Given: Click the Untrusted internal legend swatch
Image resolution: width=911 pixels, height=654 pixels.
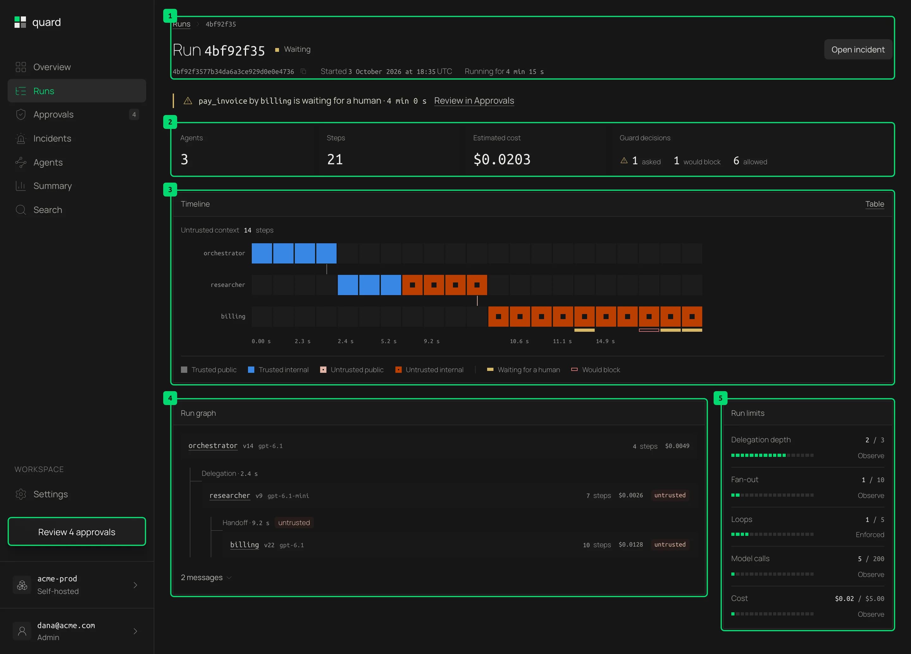Looking at the screenshot, I should (399, 370).
